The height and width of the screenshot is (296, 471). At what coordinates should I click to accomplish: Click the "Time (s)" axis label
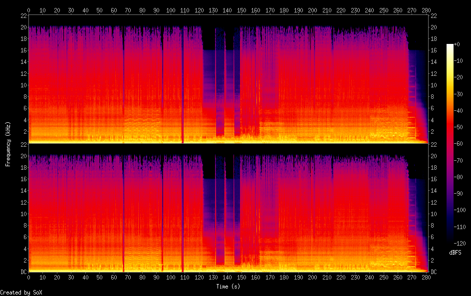pos(228,287)
